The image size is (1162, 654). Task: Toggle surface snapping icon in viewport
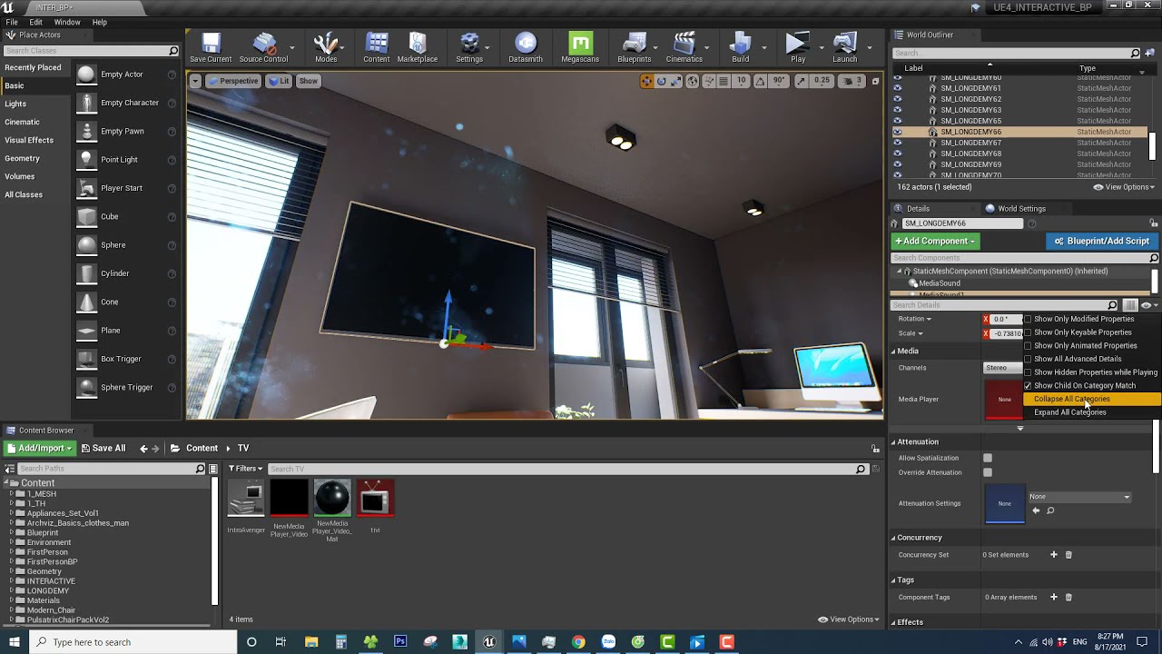708,81
